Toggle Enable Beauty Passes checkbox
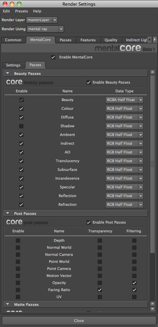The image size is (158, 327). tap(89, 82)
